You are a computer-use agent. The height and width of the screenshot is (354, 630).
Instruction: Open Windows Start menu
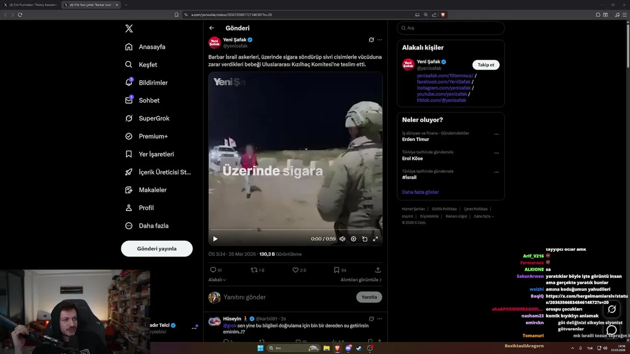260,348
